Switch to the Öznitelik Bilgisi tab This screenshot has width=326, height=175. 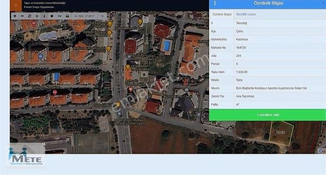coord(222,14)
